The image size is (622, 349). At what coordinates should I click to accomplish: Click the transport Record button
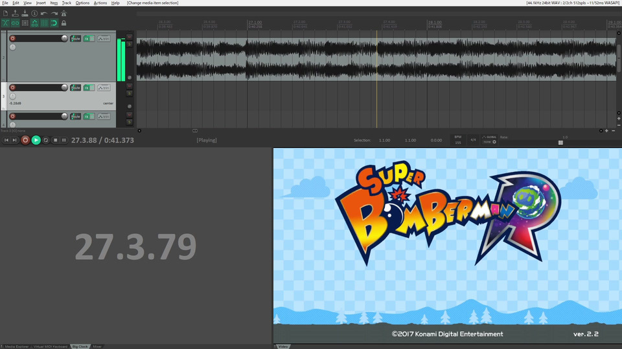click(25, 140)
